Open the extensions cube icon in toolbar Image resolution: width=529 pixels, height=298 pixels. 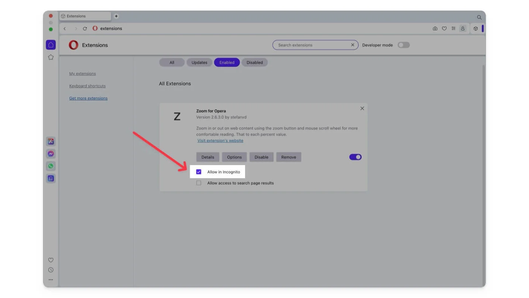point(476,28)
